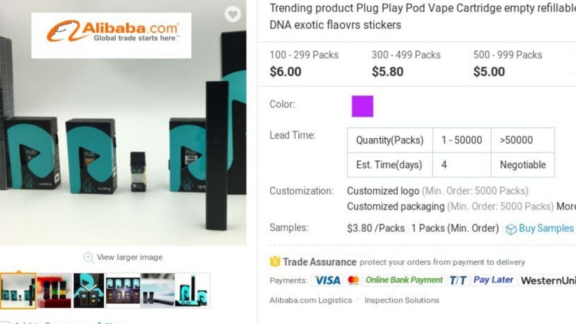Click the View larger image link
Image resolution: width=576 pixels, height=324 pixels.
coord(129,257)
